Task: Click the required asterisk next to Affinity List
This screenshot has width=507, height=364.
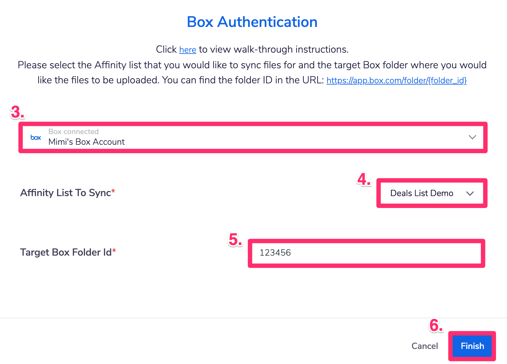Action: [113, 190]
